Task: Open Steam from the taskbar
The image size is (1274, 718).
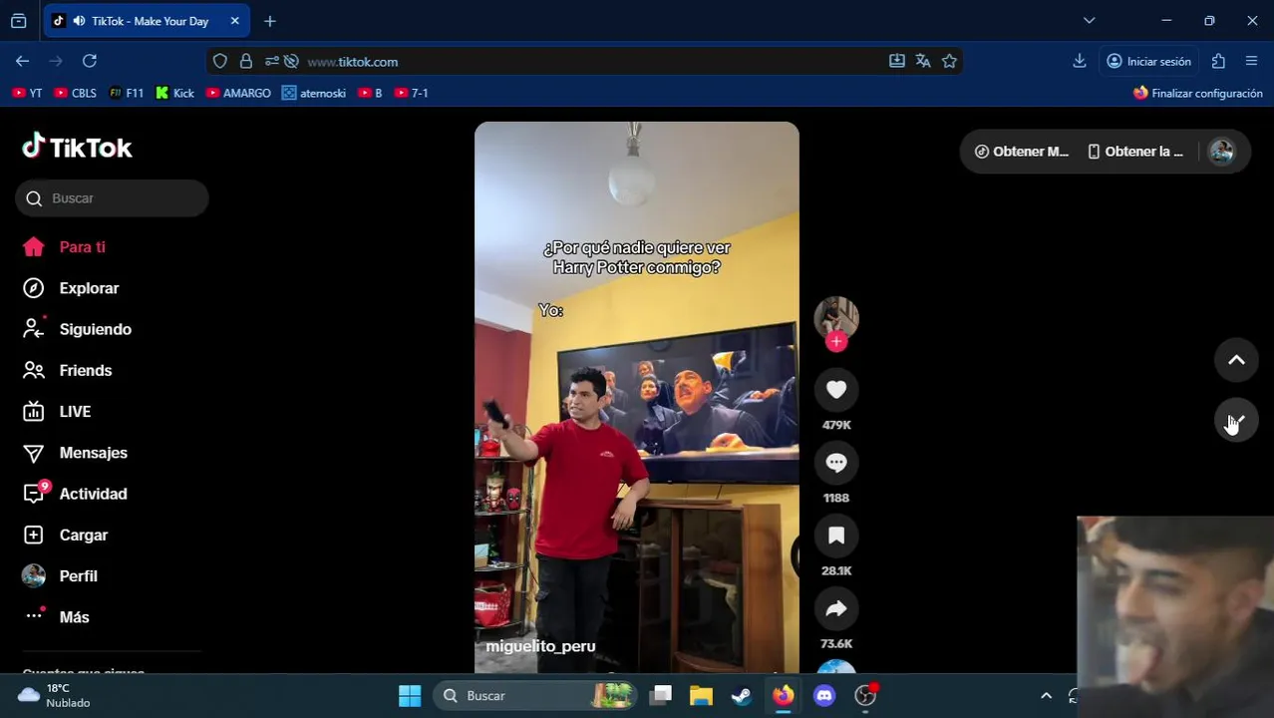Action: (742, 695)
